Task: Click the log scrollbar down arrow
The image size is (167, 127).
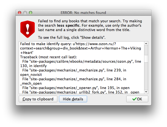Action: pyautogui.click(x=146, y=92)
